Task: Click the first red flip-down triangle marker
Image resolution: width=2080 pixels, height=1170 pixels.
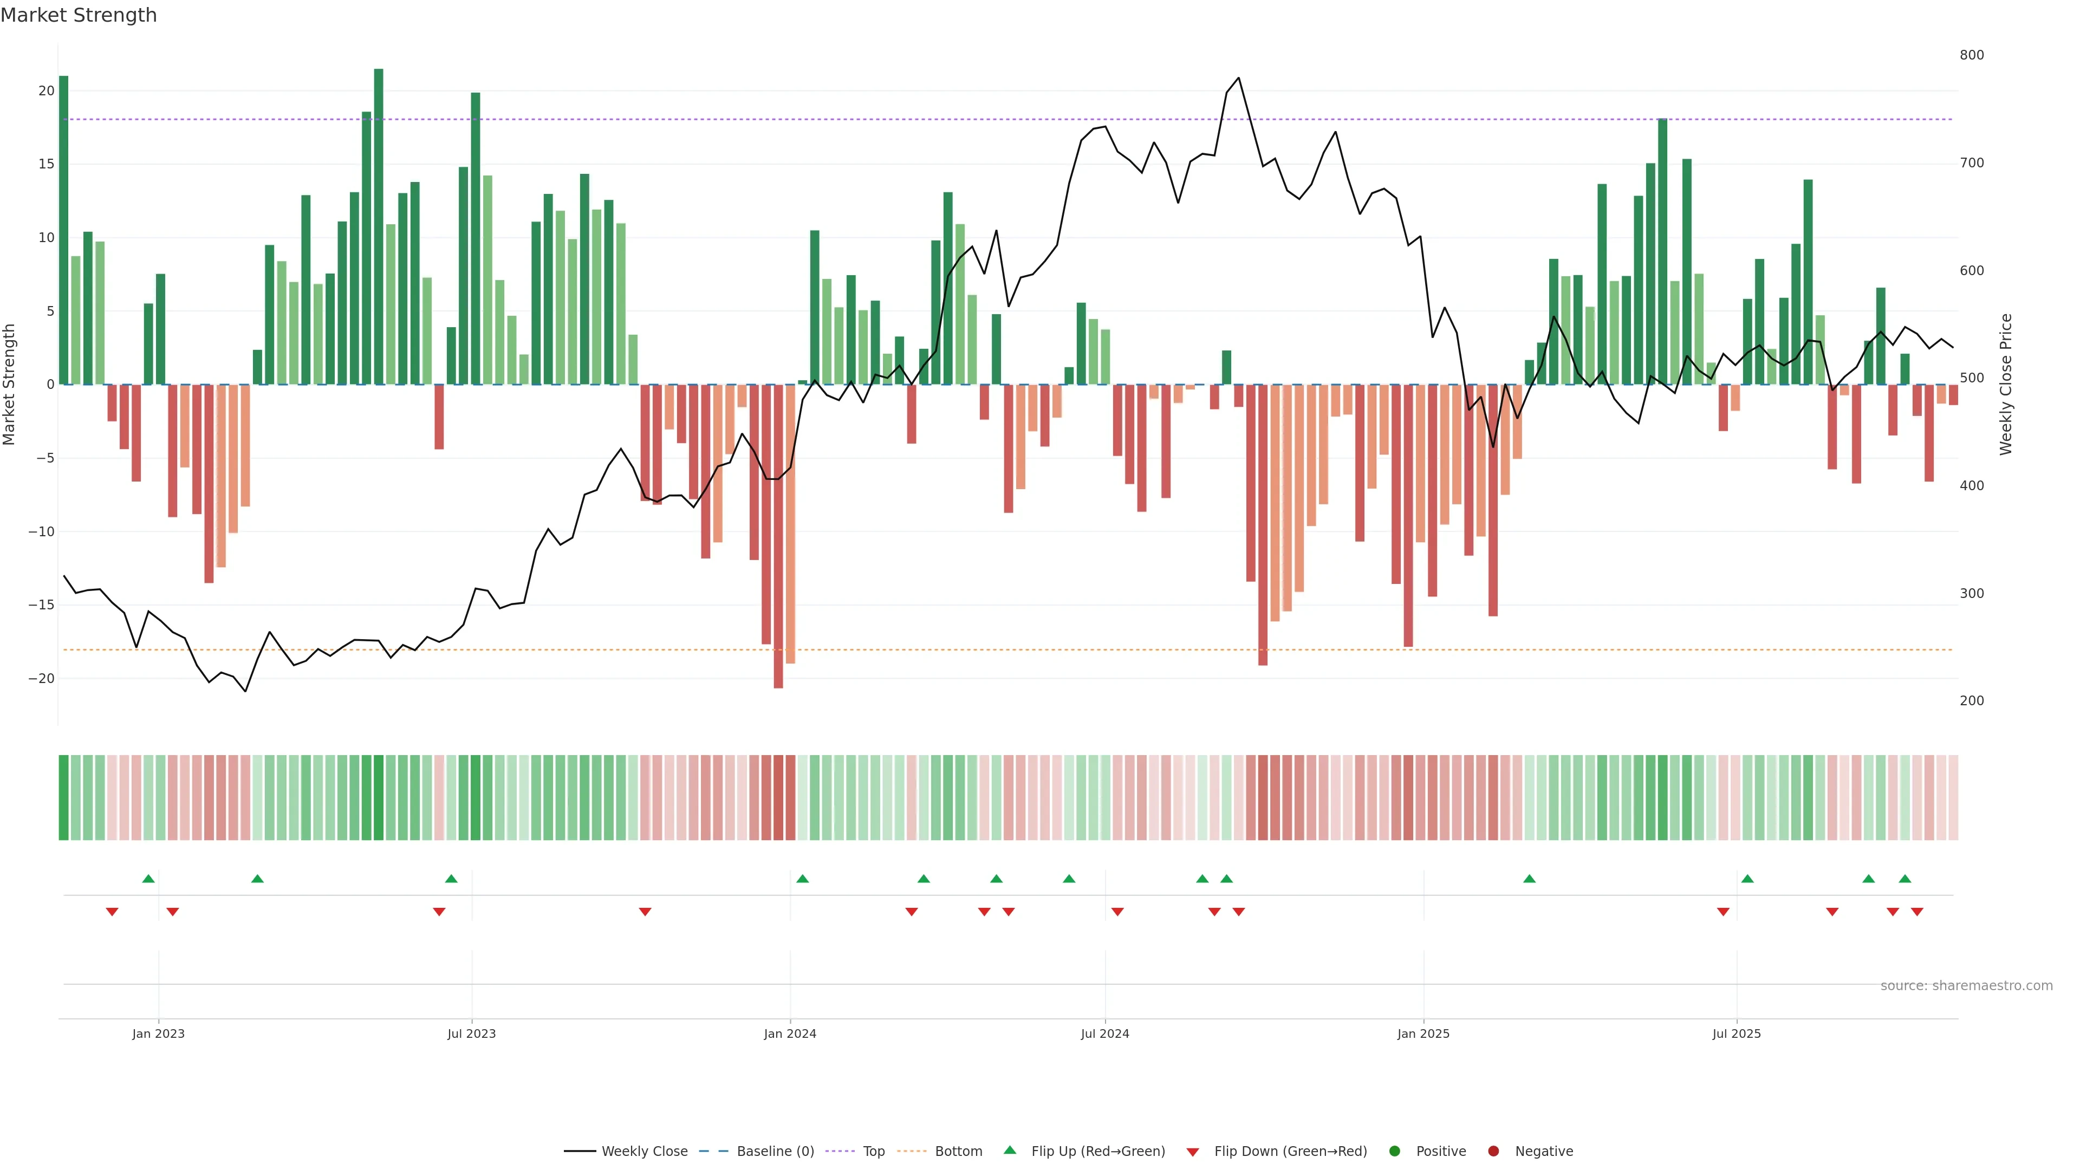Action: click(112, 912)
